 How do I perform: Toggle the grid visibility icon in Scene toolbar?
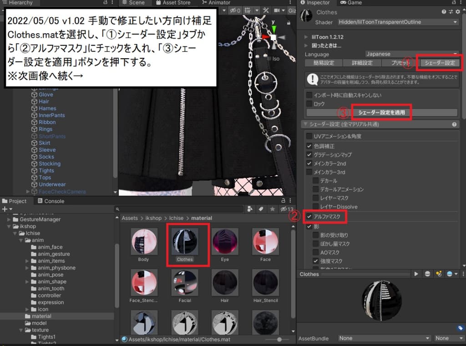click(x=248, y=10)
